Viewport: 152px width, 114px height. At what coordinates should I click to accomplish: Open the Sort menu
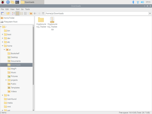[18, 9]
